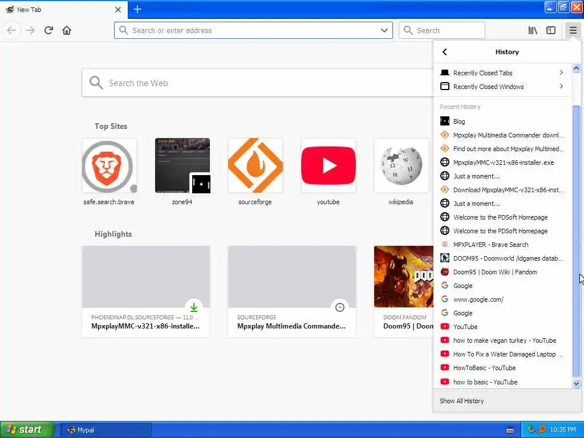
Task: Open Doom95 Doom Wiki Fandom entry
Action: pos(502,272)
